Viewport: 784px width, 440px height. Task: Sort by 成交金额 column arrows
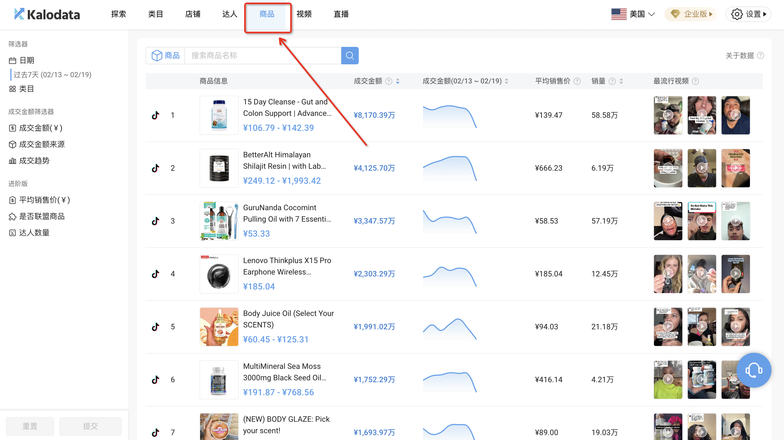point(397,81)
